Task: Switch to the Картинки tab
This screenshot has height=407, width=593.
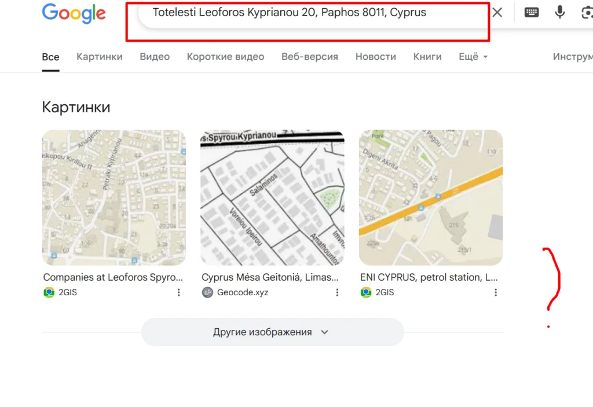Action: (100, 57)
